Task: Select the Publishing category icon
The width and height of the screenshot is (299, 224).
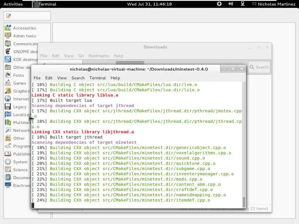Action: coord(8,154)
